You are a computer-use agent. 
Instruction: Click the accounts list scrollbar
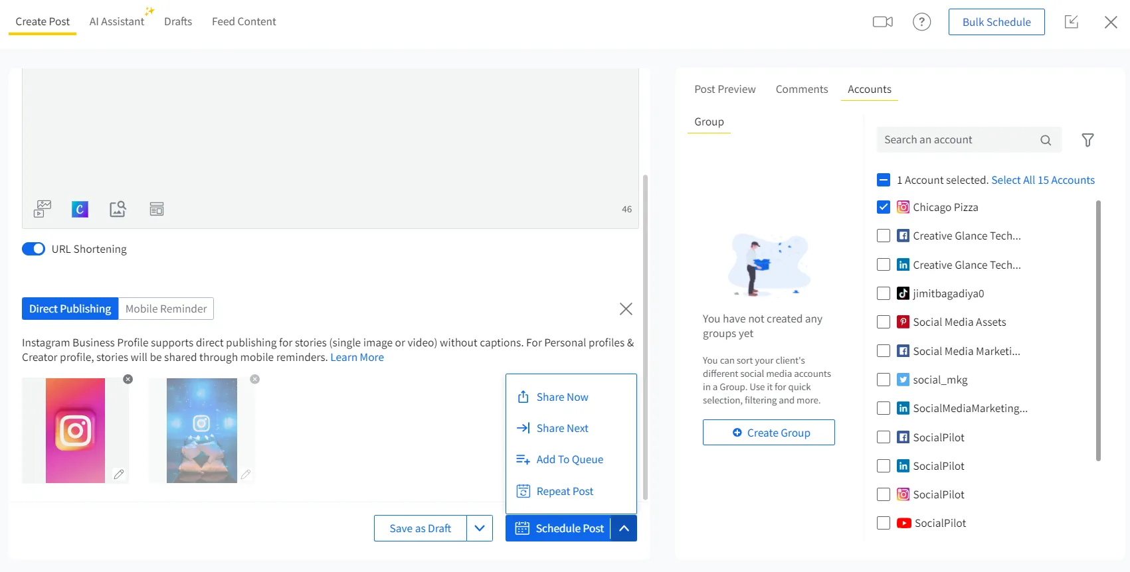point(1098,330)
